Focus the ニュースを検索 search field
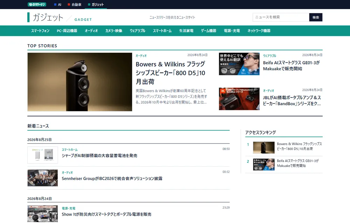Viewport: 350px width, 224px height. pos(281,17)
